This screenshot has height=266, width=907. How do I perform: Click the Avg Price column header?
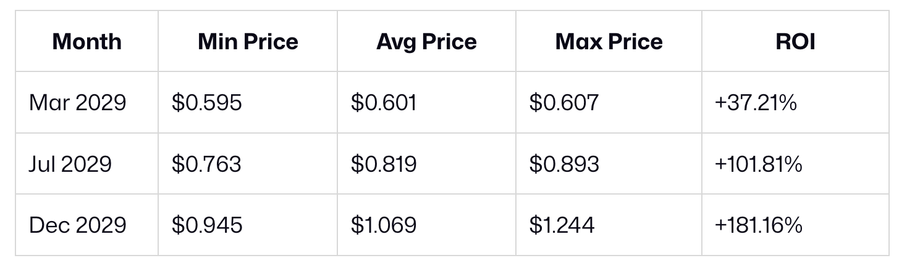(426, 41)
